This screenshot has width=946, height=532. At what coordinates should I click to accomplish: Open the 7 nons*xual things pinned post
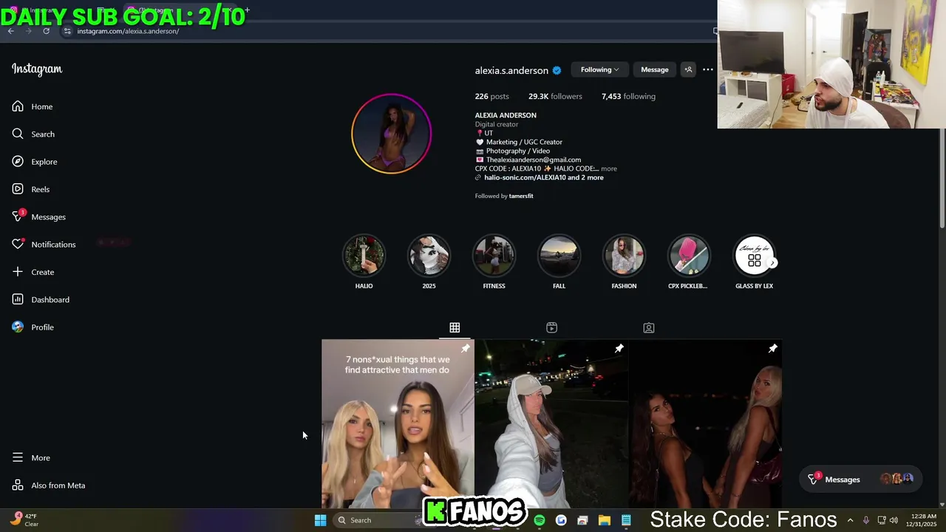click(398, 424)
